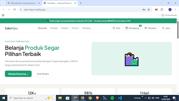Click the Belanja Sekarang button
This screenshot has width=179, height=101.
(18, 74)
